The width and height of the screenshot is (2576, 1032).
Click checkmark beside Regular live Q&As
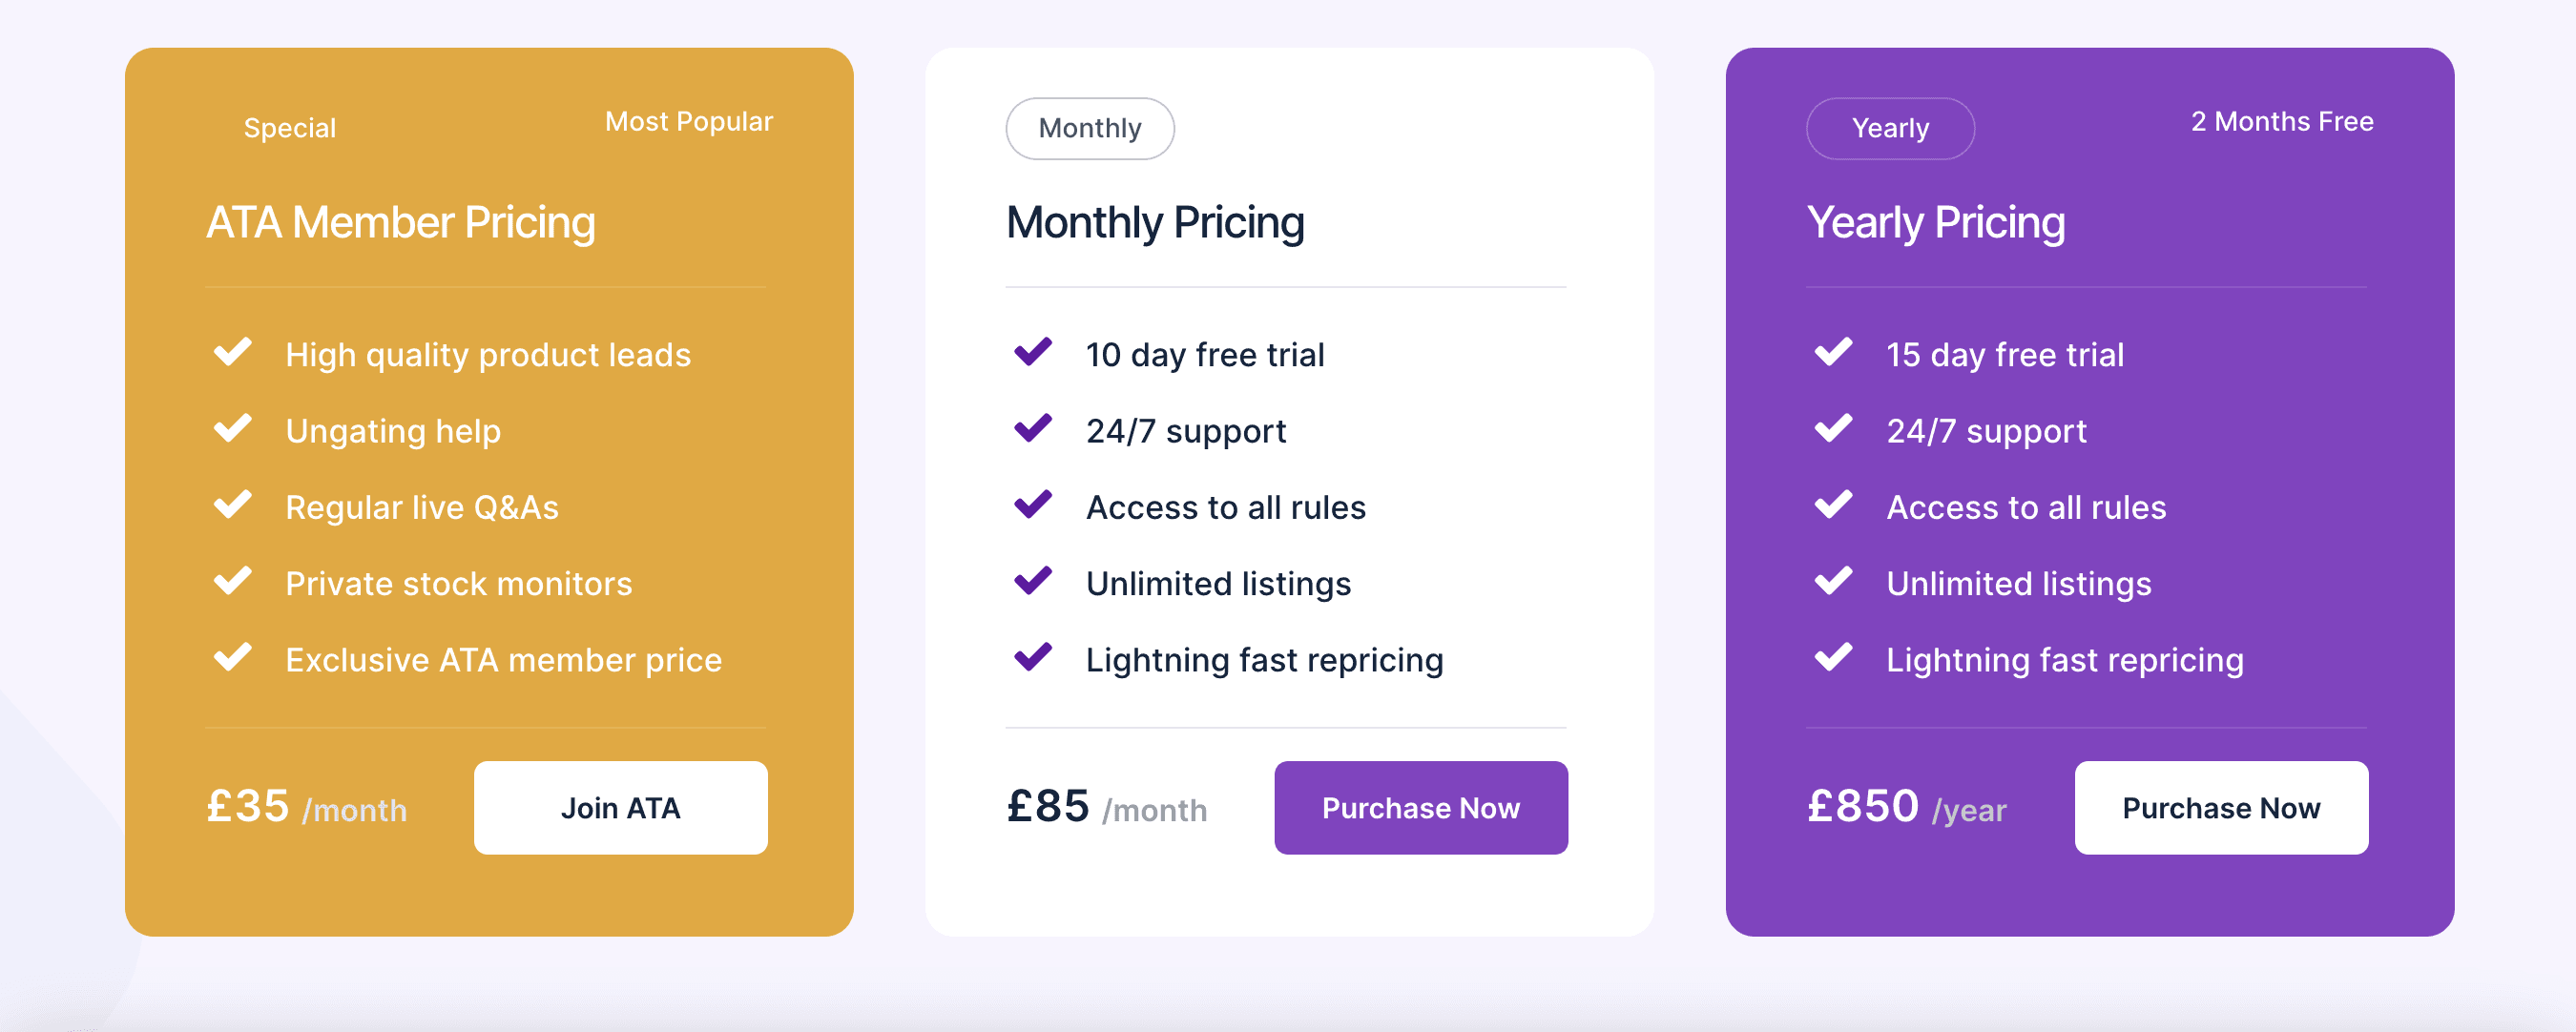[233, 506]
